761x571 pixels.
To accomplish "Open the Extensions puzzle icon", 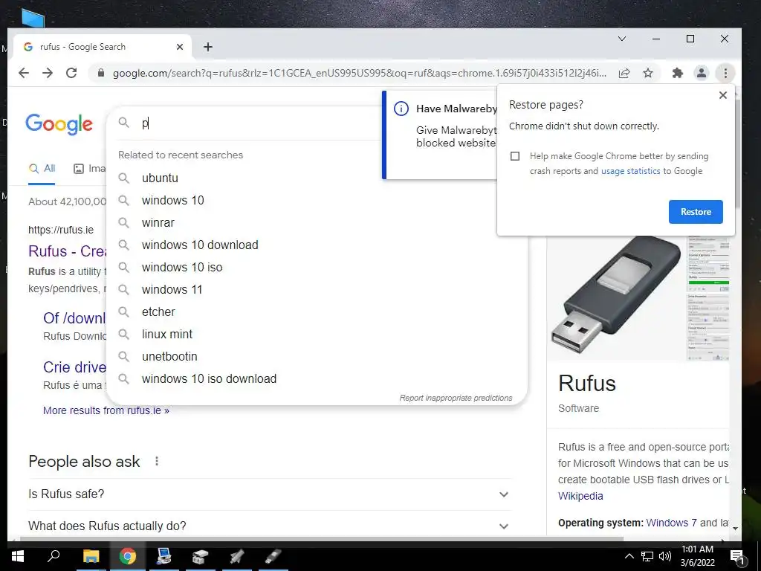I will 678,74.
